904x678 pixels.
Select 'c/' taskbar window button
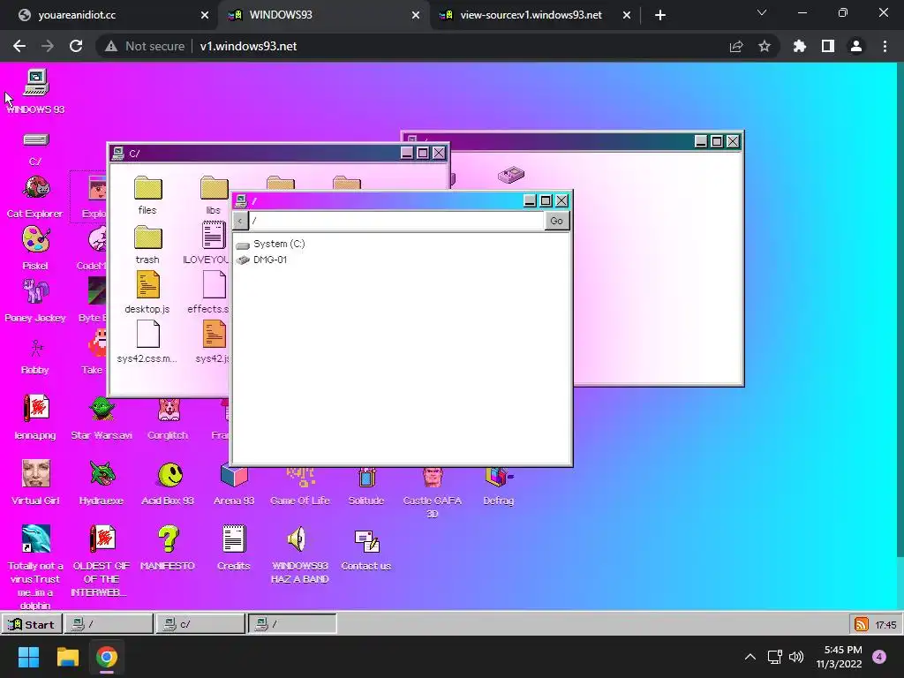coord(200,624)
